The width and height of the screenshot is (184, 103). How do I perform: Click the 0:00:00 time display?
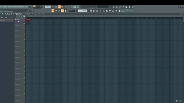point(75,7)
